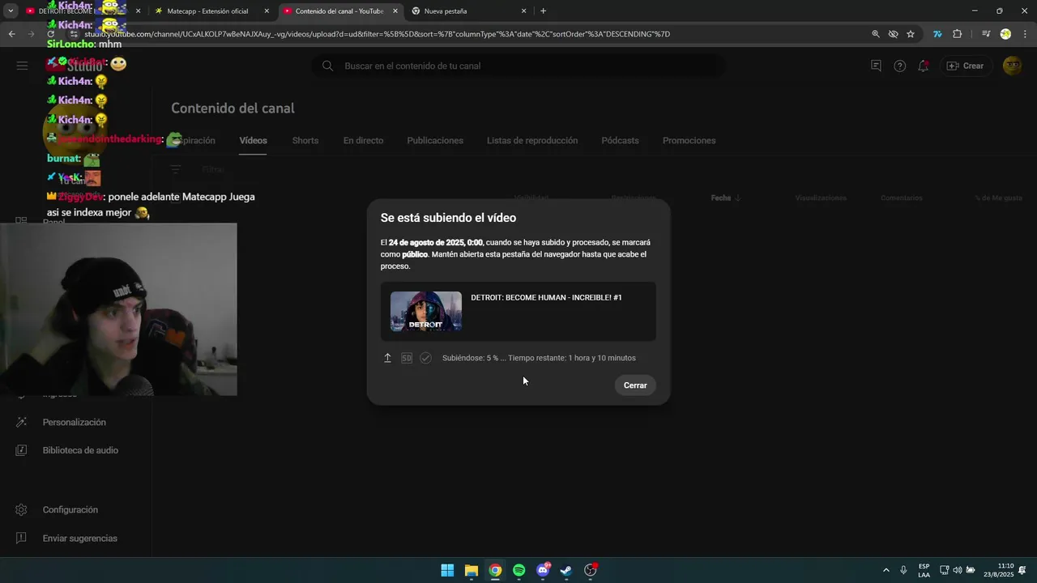1037x583 pixels.
Task: Open a new browser tab with plus
Action: point(543,11)
